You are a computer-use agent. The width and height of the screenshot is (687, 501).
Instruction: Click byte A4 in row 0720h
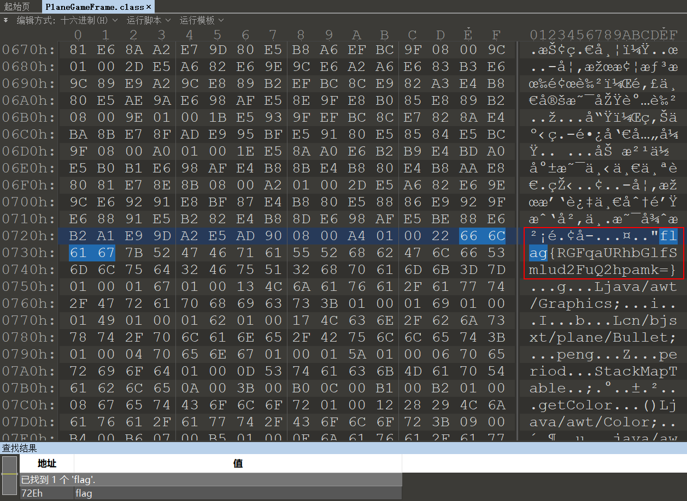coord(356,236)
